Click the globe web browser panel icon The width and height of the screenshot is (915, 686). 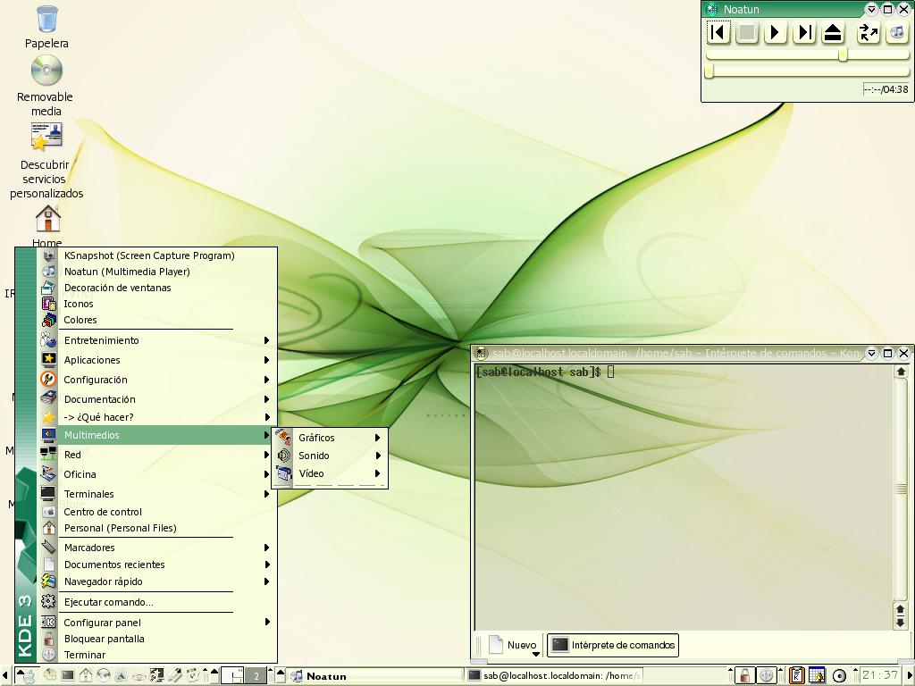104,675
